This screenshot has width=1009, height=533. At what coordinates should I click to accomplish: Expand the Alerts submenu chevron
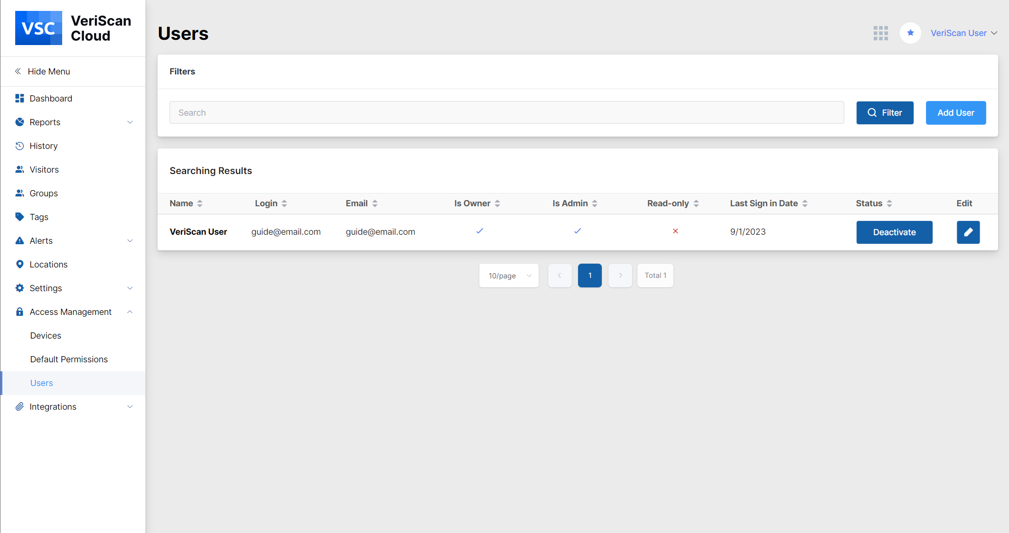tap(130, 241)
